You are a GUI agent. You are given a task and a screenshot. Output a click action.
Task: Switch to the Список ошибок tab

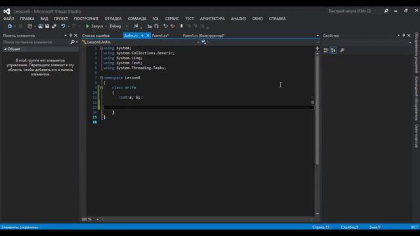point(96,35)
